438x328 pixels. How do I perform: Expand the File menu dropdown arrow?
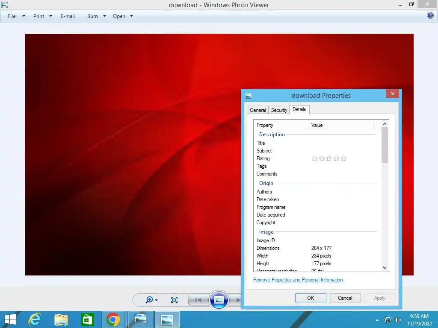point(24,16)
